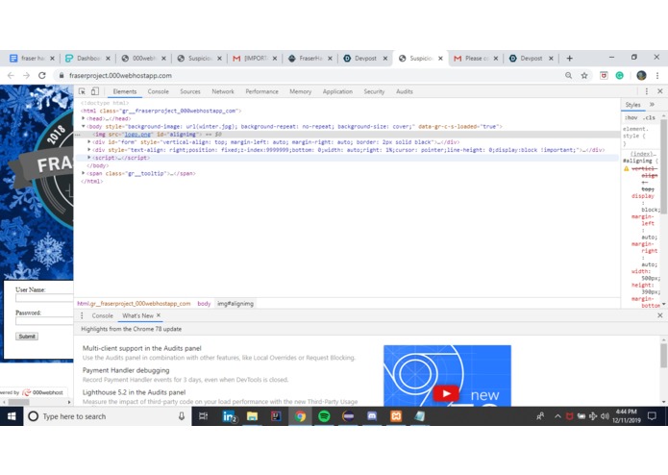Open the drawer menu three-dots icon
Image resolution: width=668 pixels, height=475 pixels.
click(x=82, y=315)
